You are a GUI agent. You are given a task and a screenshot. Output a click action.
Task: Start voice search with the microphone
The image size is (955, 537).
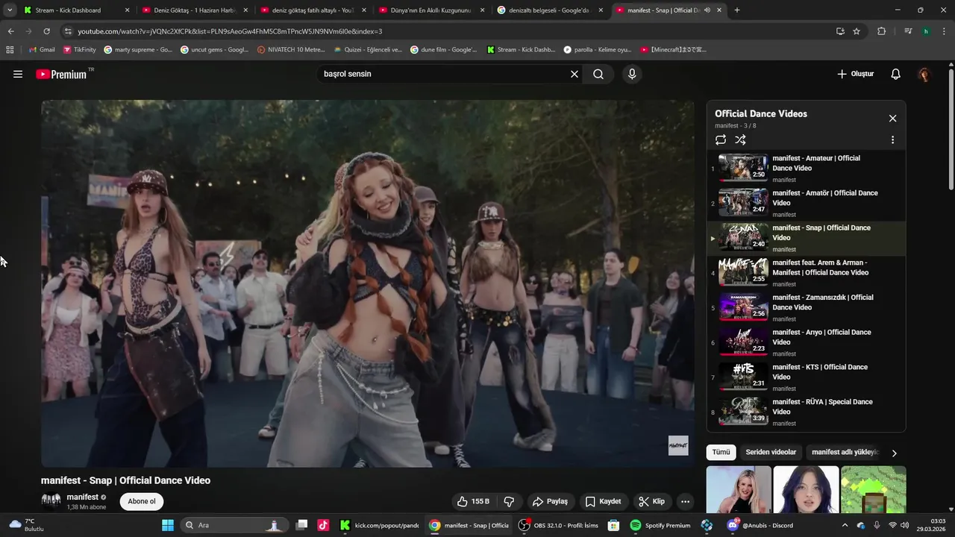[632, 74]
